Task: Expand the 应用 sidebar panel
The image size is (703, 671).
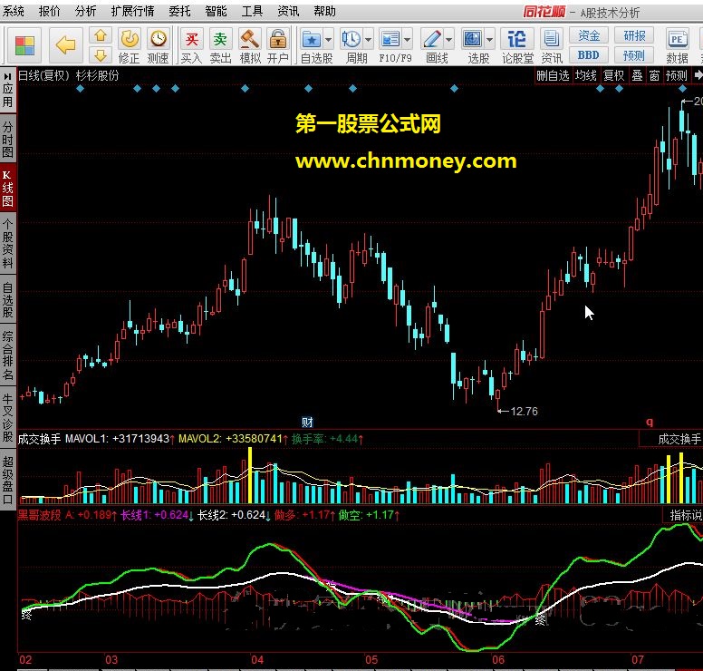Action: [7, 90]
